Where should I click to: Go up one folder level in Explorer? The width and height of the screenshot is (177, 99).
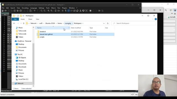tap(24, 23)
